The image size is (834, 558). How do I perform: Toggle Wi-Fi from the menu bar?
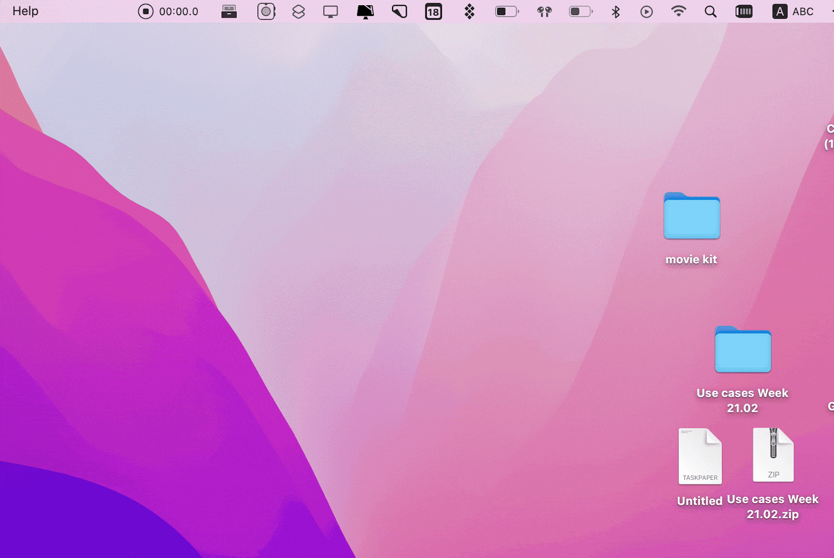679,11
